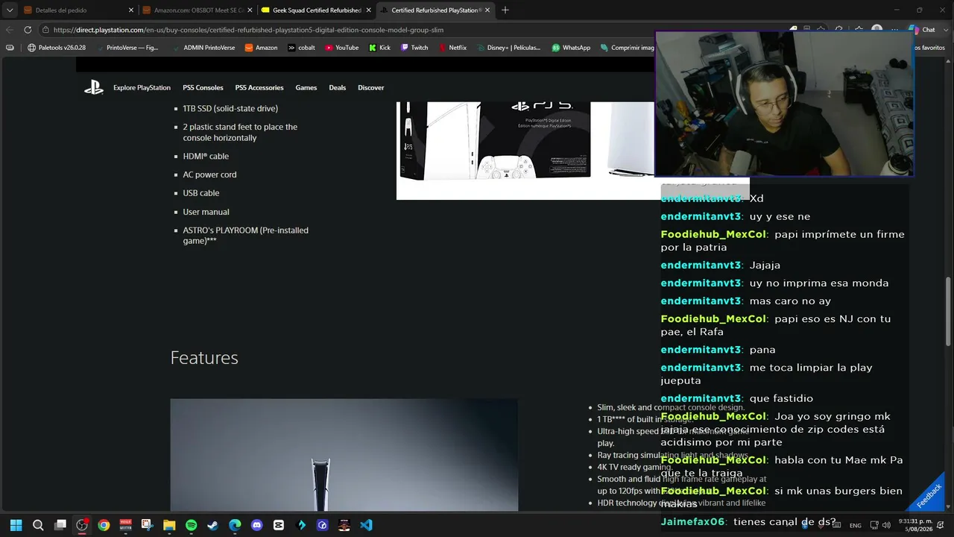Open the Games menu
Viewport: 954px width, 537px height.
(306, 87)
